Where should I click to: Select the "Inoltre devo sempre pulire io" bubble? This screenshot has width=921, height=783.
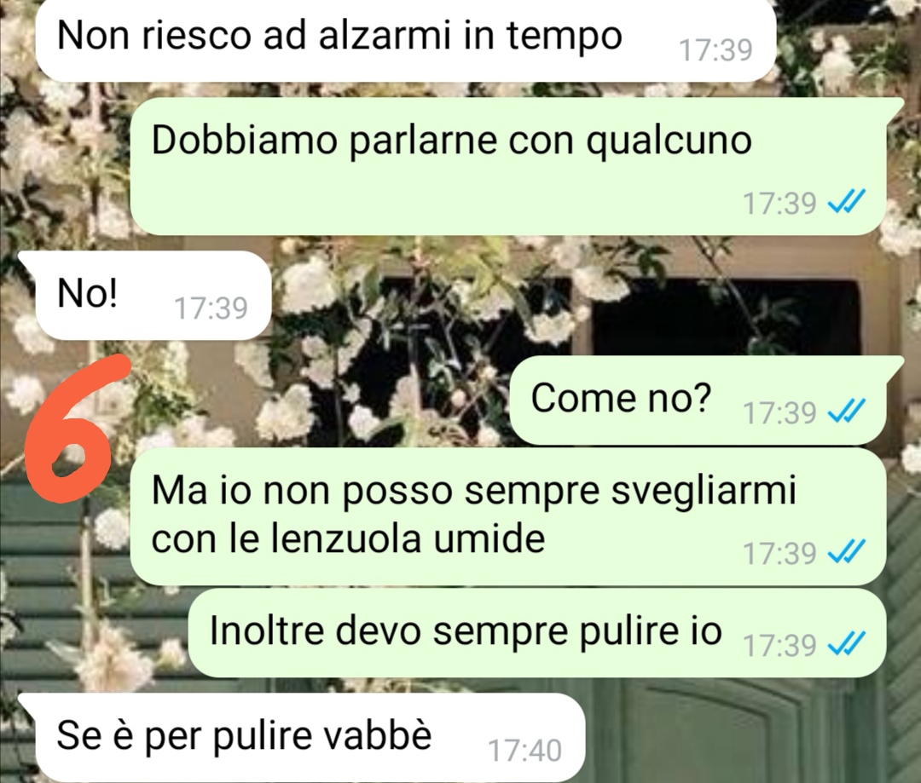537,633
